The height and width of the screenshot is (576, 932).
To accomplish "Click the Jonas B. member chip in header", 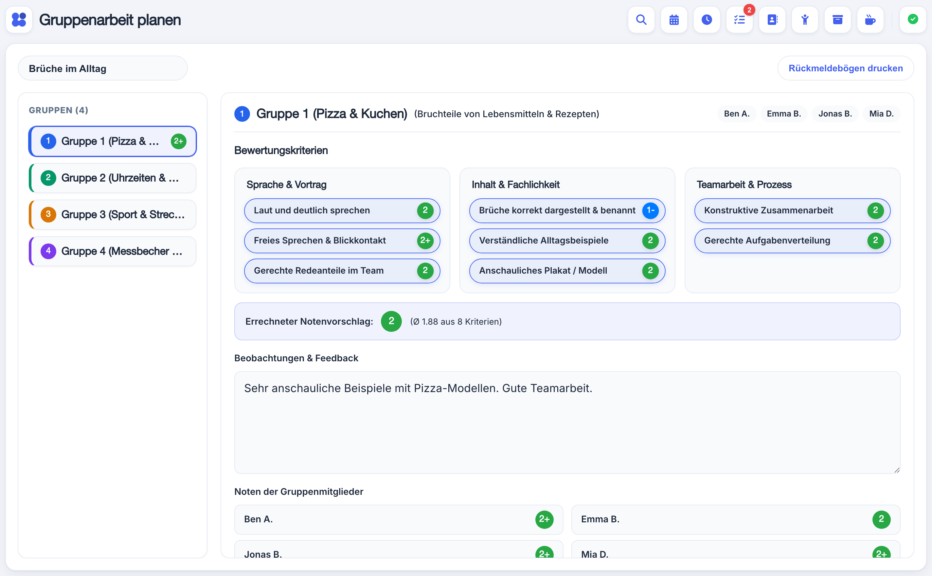I will click(x=835, y=114).
